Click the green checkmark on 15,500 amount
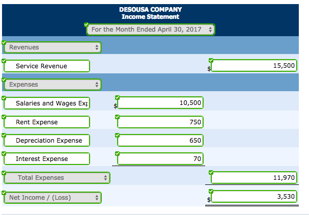 coord(211,60)
